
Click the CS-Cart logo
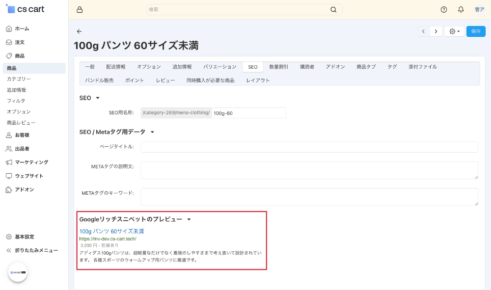pyautogui.click(x=26, y=9)
